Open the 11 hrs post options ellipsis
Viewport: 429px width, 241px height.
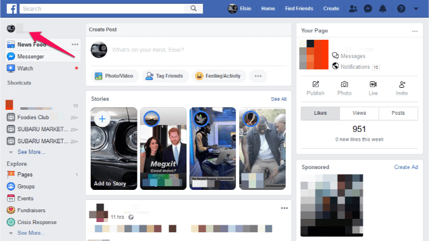[x=285, y=208]
